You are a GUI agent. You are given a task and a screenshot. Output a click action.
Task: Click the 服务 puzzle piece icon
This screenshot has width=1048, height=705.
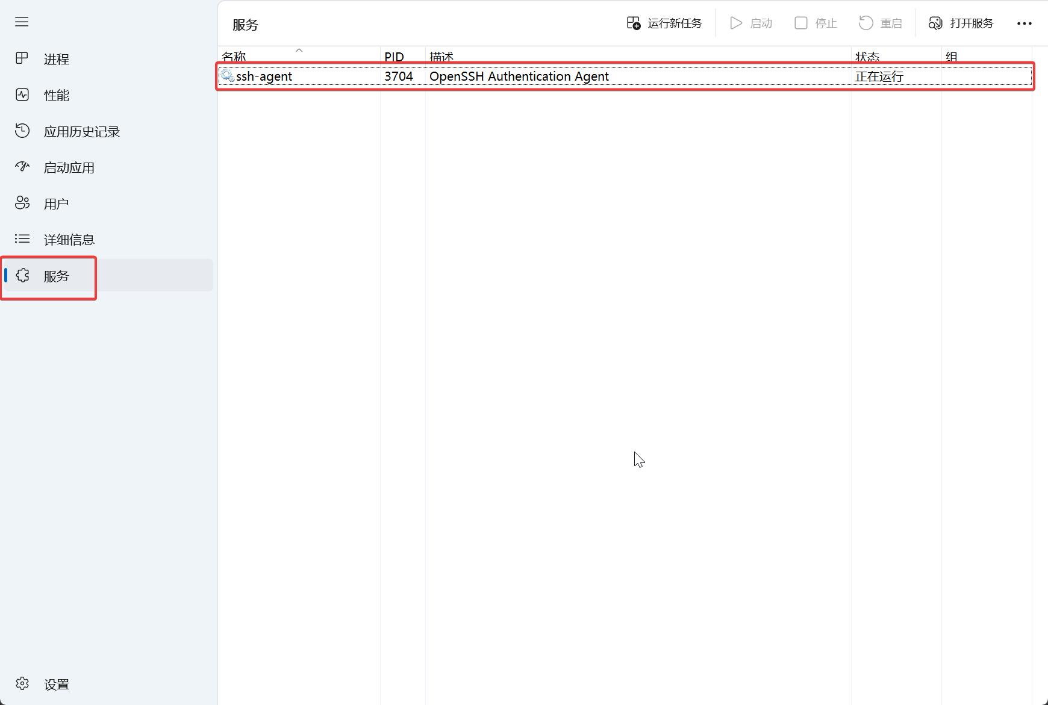23,276
